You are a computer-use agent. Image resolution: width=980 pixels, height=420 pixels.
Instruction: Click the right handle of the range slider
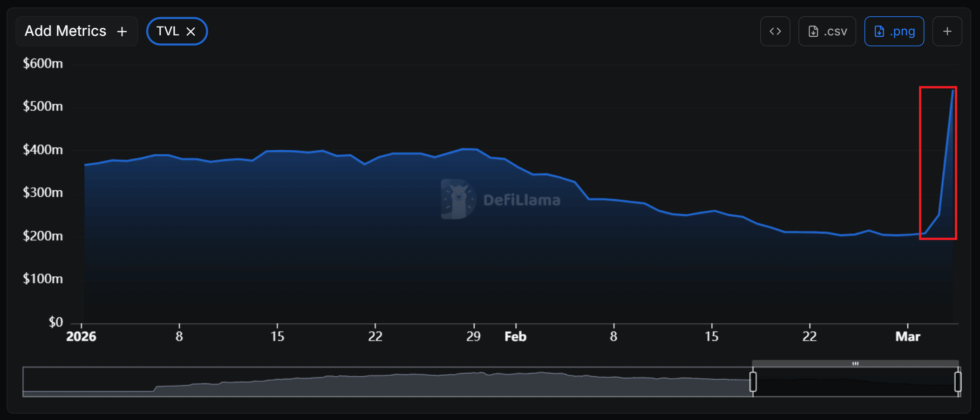tap(958, 382)
